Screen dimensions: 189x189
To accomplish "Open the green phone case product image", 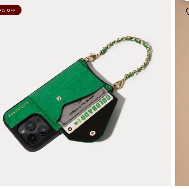I will 85,93.
